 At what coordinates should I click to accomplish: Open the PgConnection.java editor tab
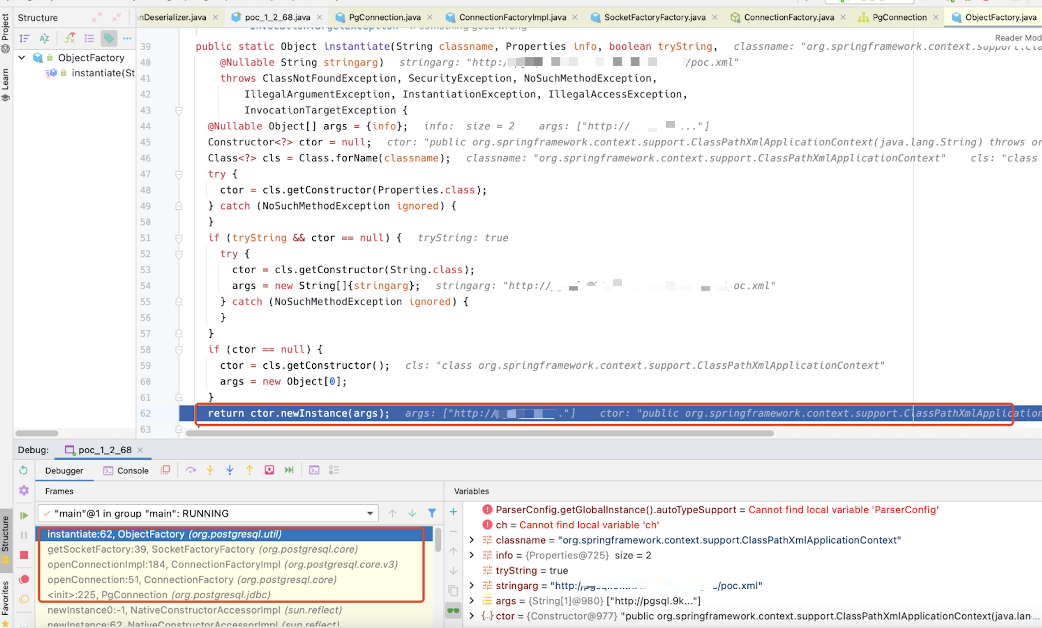pyautogui.click(x=384, y=17)
